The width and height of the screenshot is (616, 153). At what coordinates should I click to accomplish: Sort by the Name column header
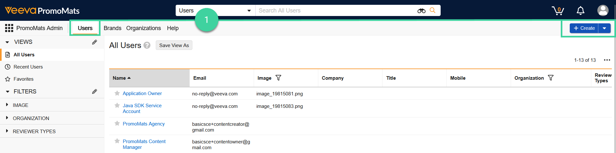coord(149,78)
